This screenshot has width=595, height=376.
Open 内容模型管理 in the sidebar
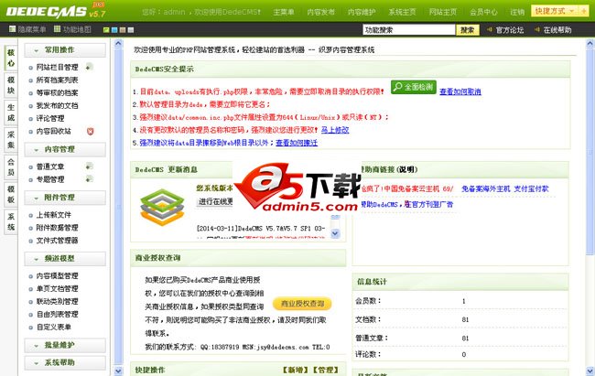click(x=57, y=276)
